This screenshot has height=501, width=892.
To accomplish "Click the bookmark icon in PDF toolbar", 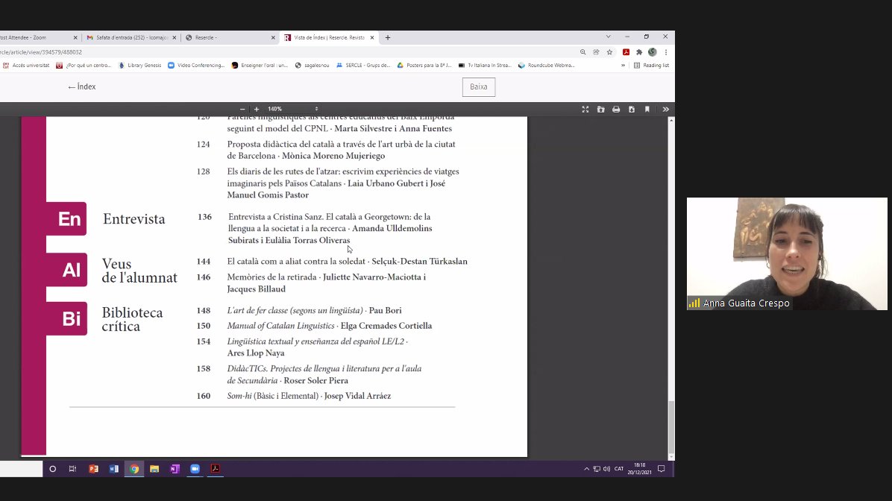I will pos(647,109).
